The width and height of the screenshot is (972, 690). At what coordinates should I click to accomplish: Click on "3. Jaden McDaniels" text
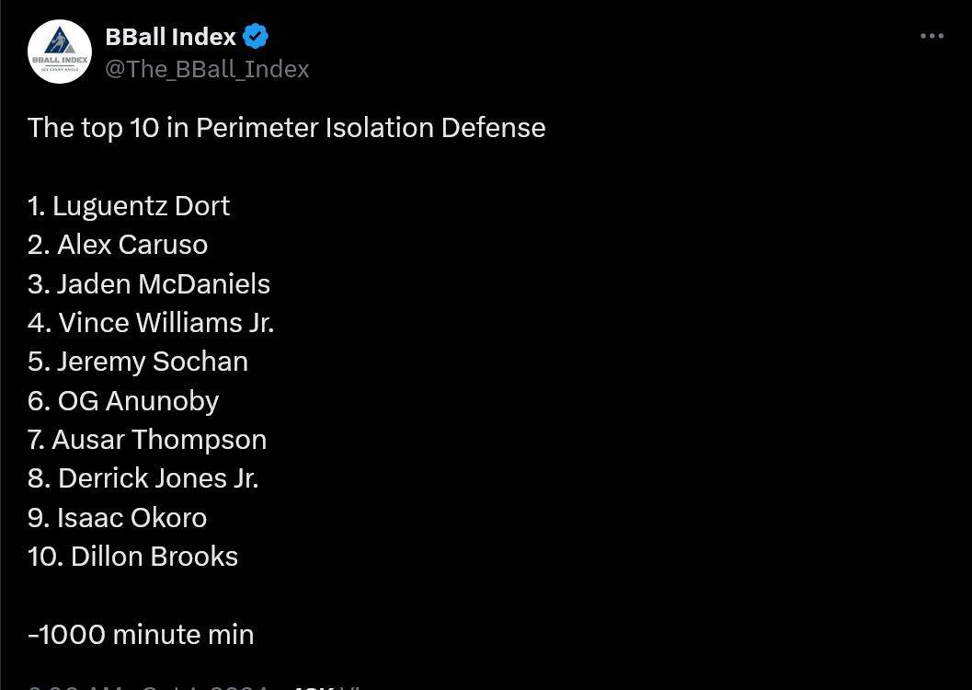149,284
